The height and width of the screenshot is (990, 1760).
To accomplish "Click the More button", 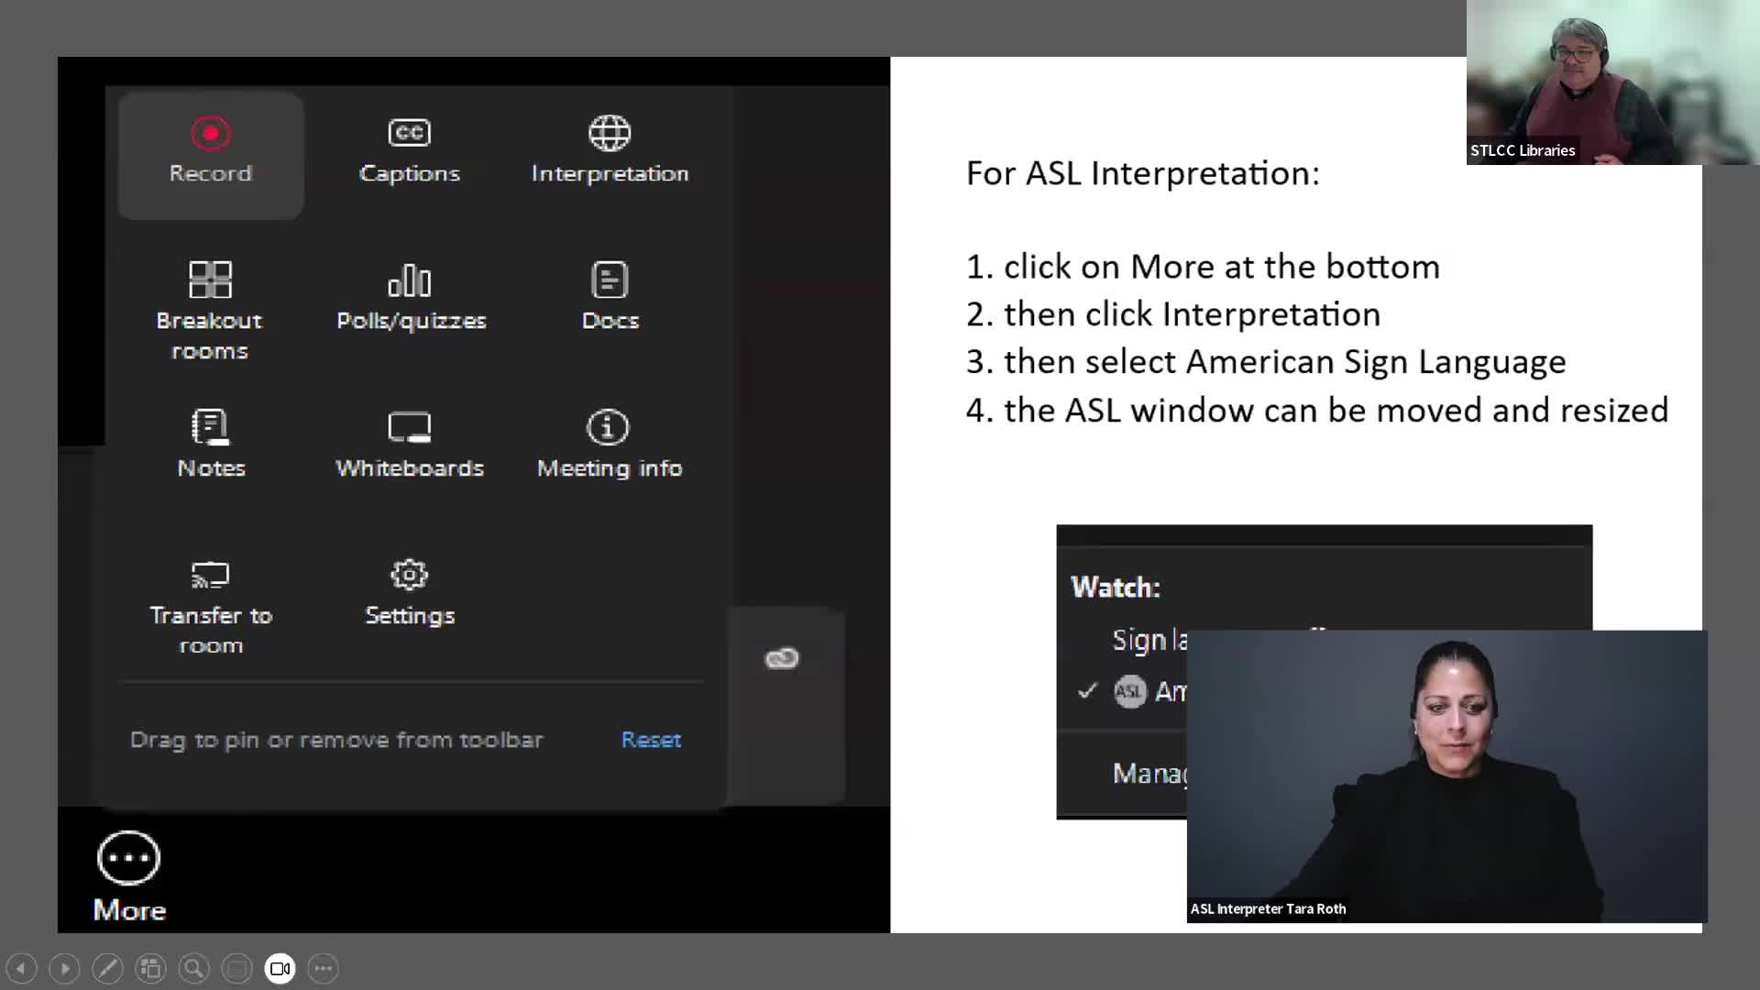I will coord(129,876).
